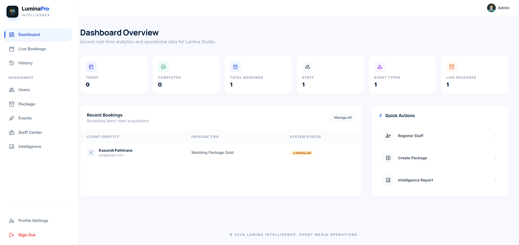Click the Recent Bookings heading
519x245 pixels.
[x=105, y=115]
